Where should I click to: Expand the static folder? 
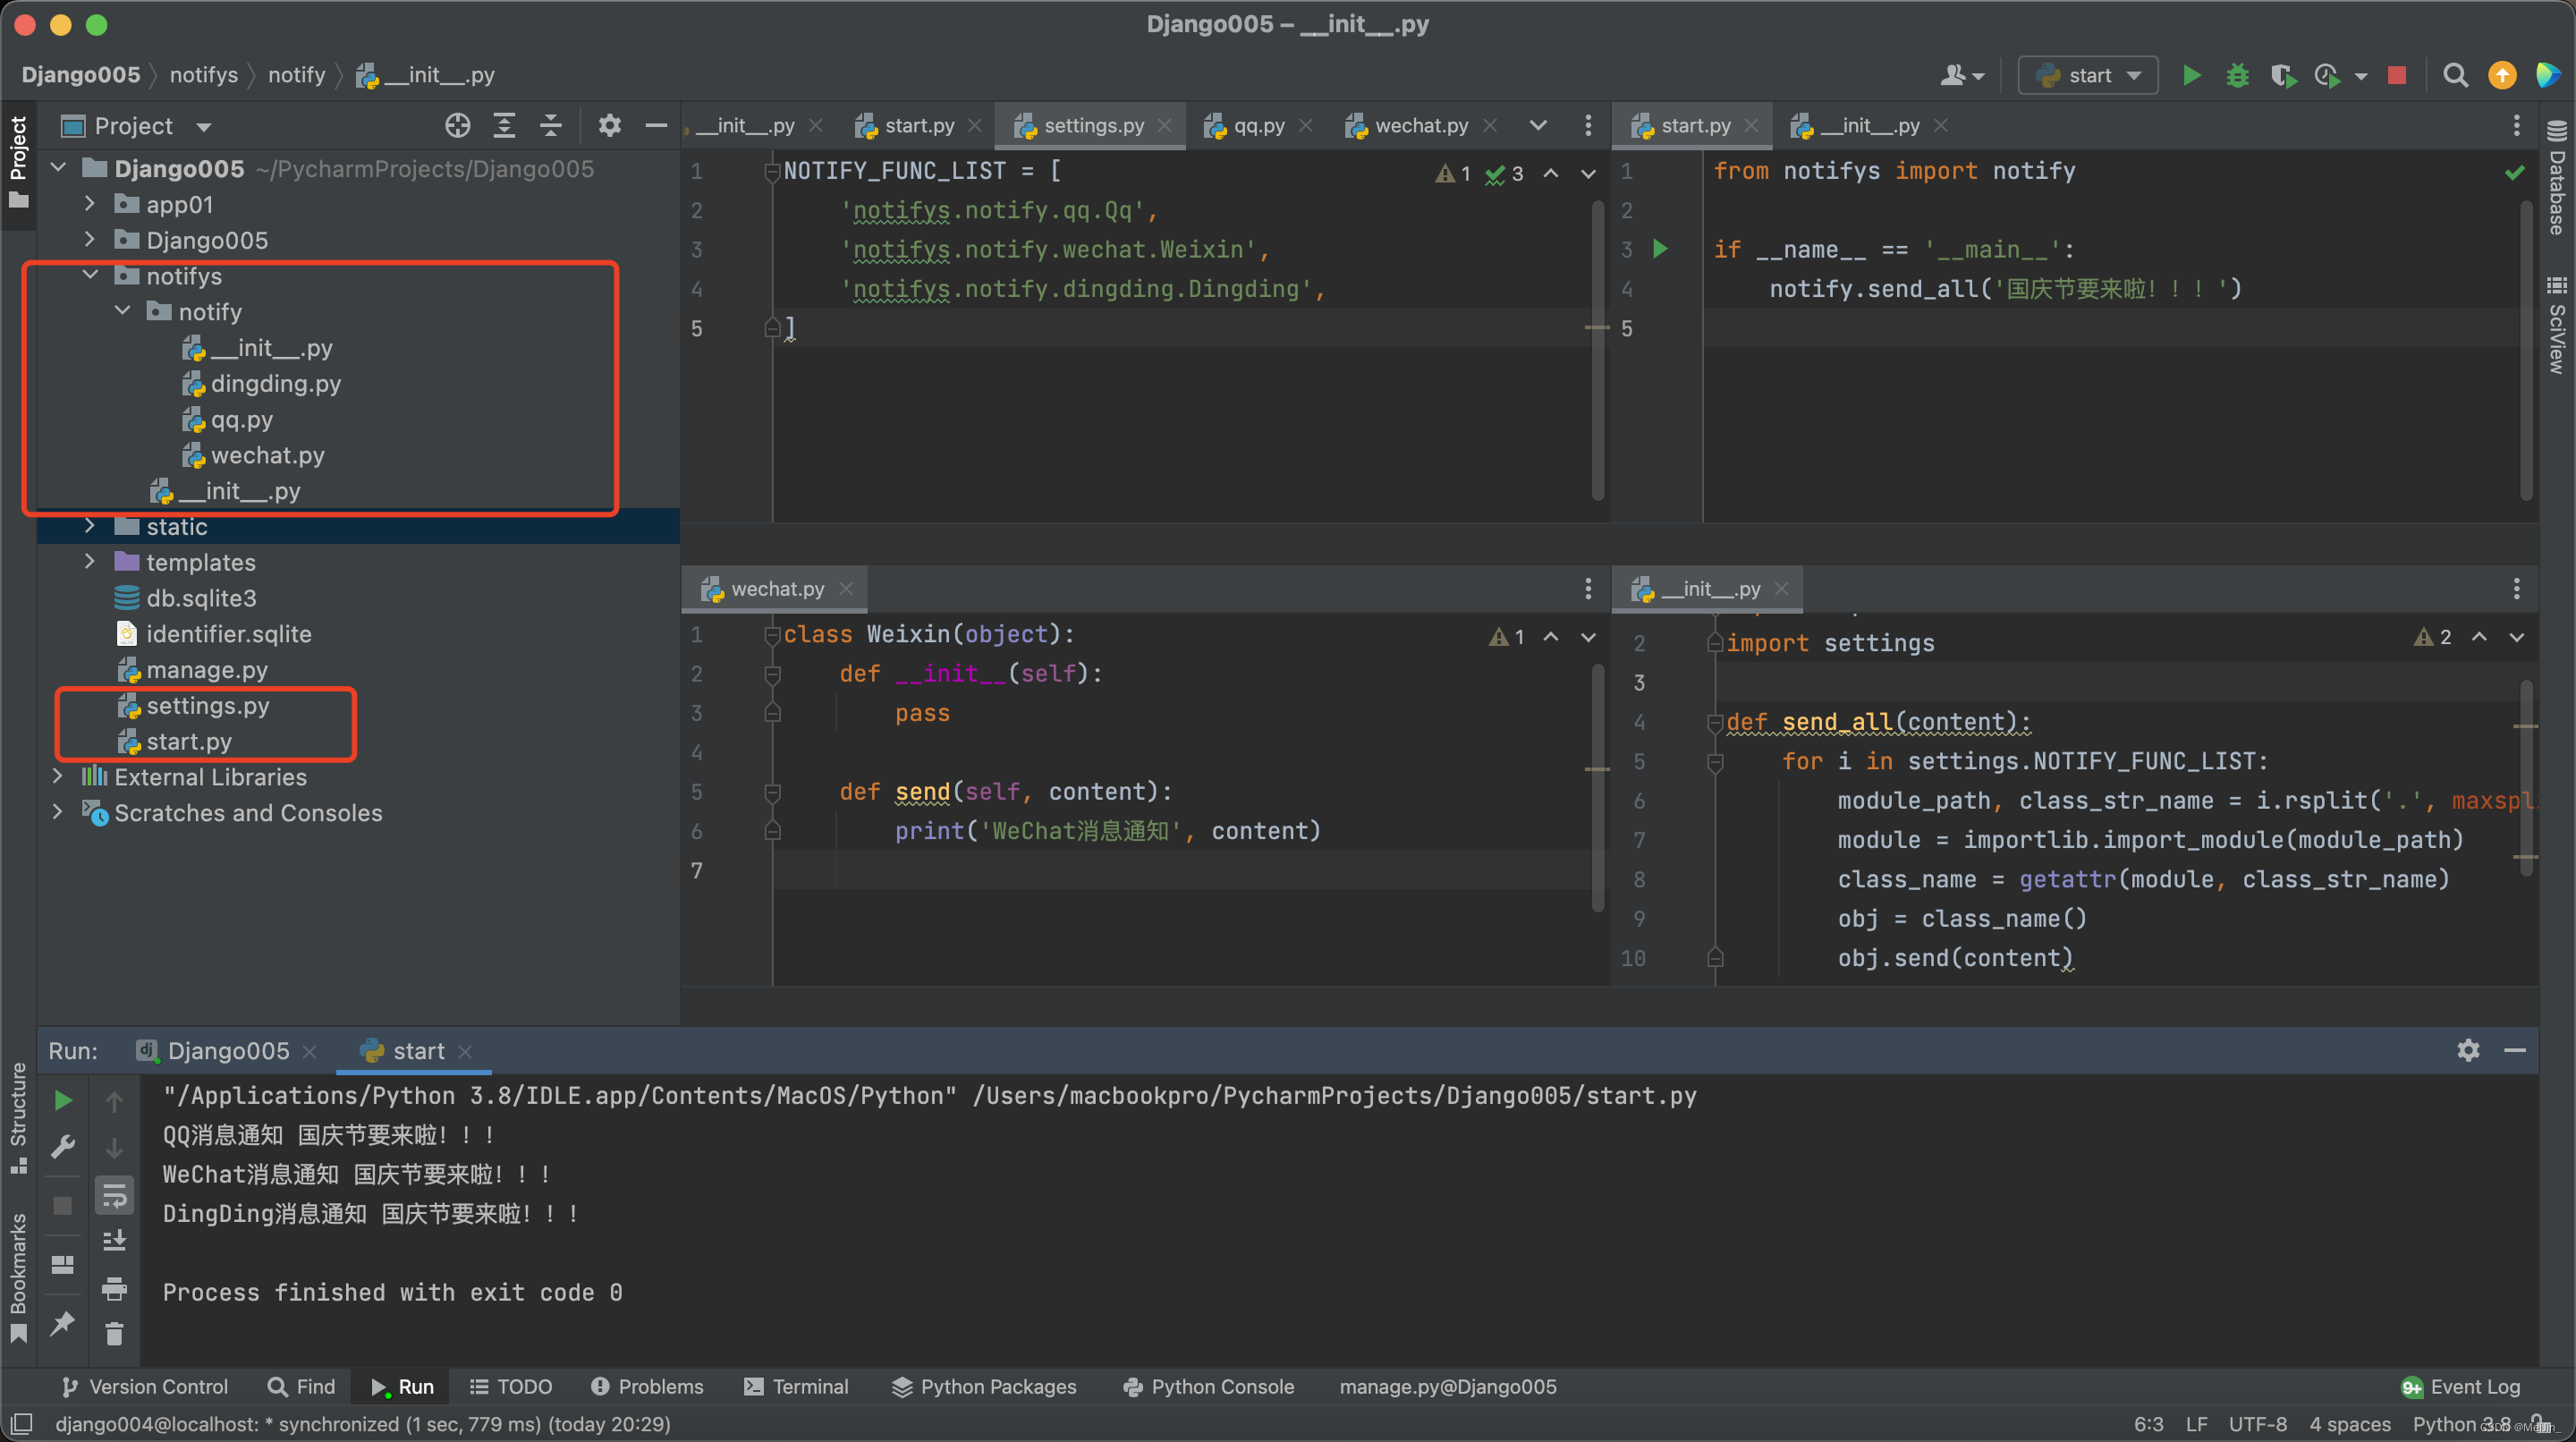89,526
